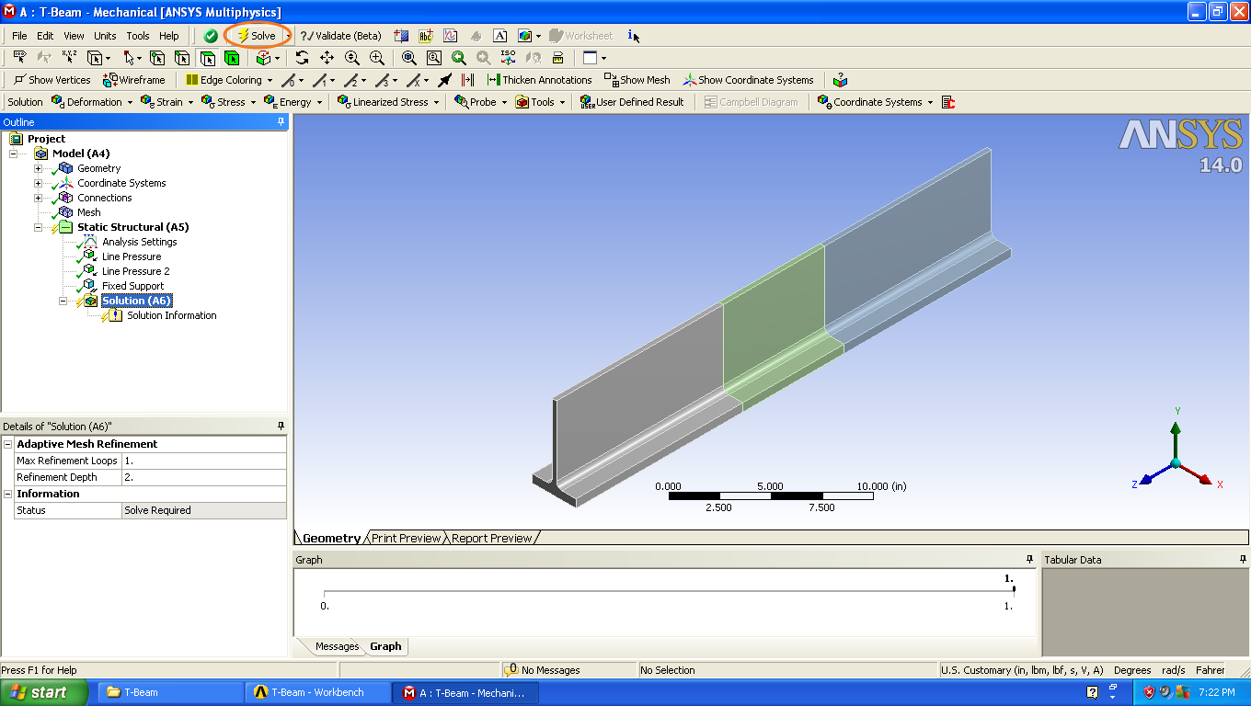This screenshot has width=1251, height=706.
Task: Toggle Show Mesh
Action: pos(637,80)
